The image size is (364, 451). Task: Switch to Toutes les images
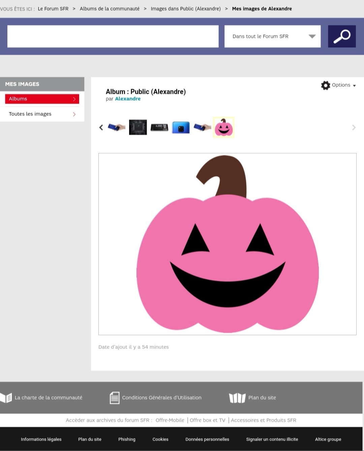coord(30,114)
